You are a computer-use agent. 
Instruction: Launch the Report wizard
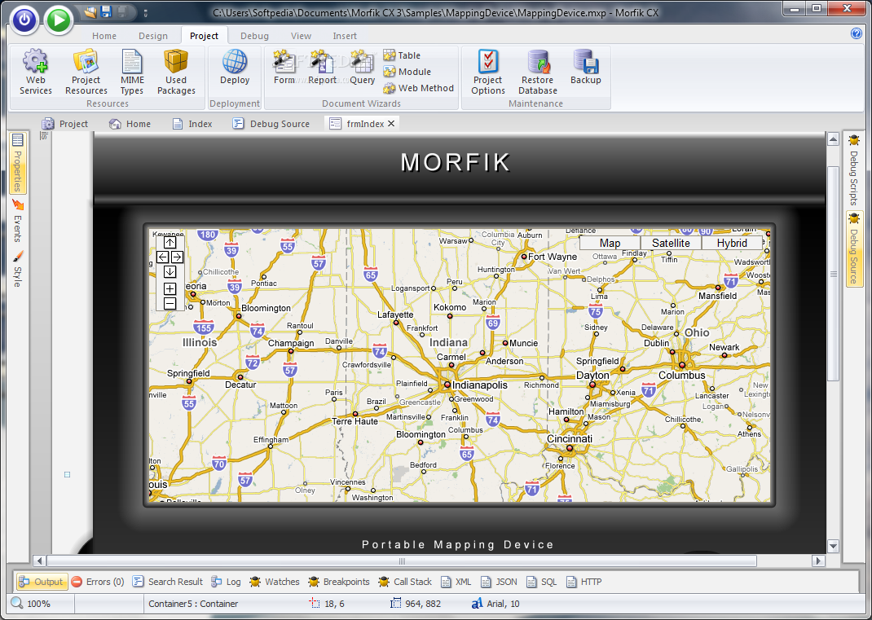[322, 68]
